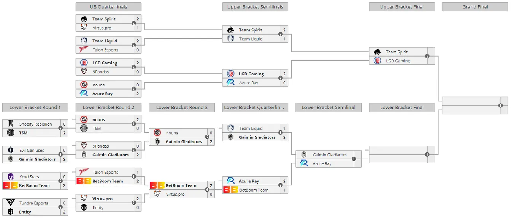Click the TSM logo in Lower Bracket Round 1
The width and height of the screenshot is (517, 220).
tap(11, 133)
